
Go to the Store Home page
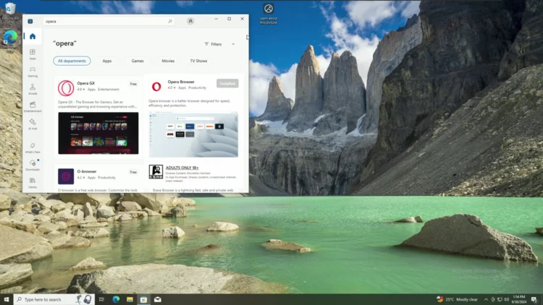(x=33, y=36)
